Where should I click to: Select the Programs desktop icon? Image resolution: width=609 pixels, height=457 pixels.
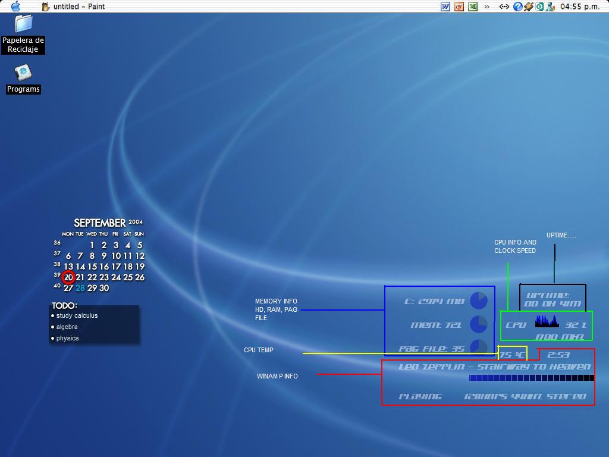tap(23, 73)
